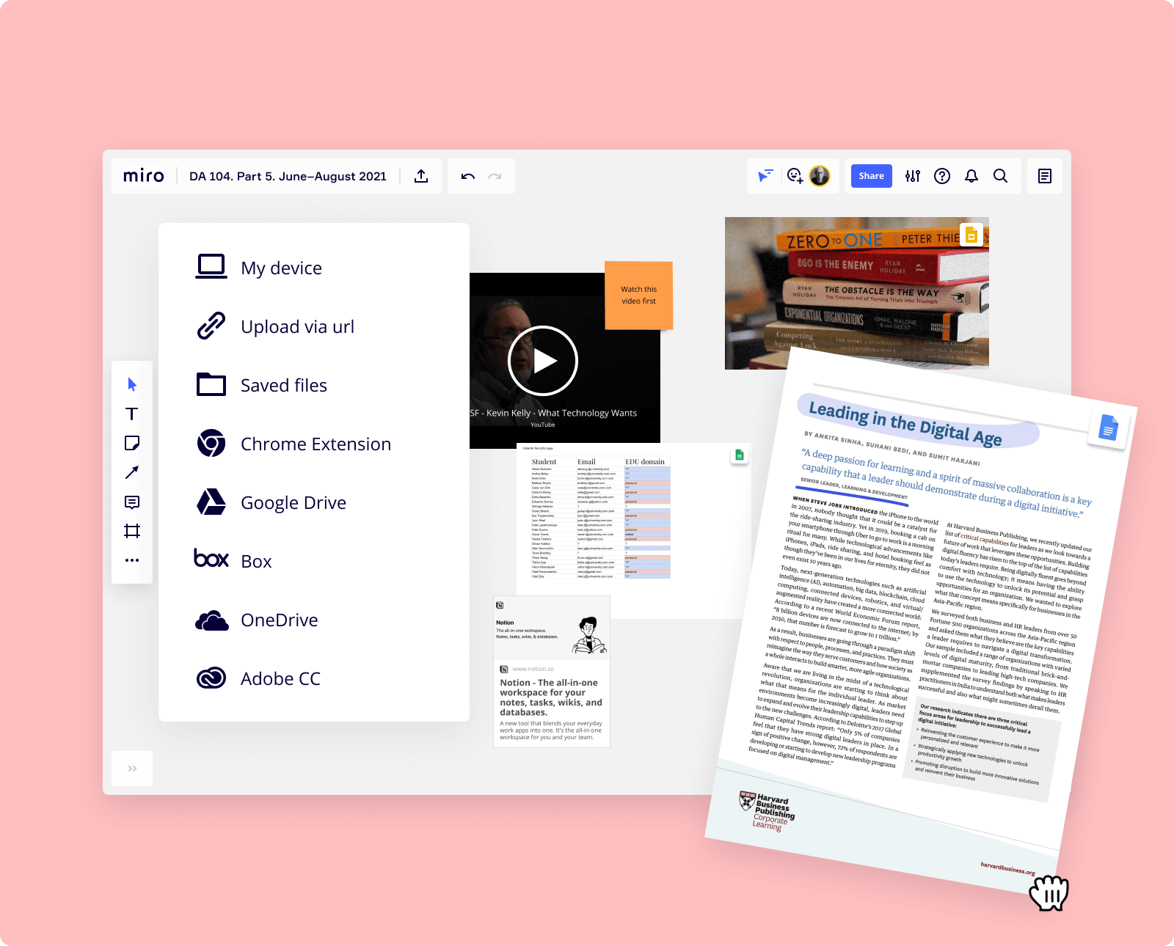Click the Google Docs icon on document

[x=1109, y=428]
